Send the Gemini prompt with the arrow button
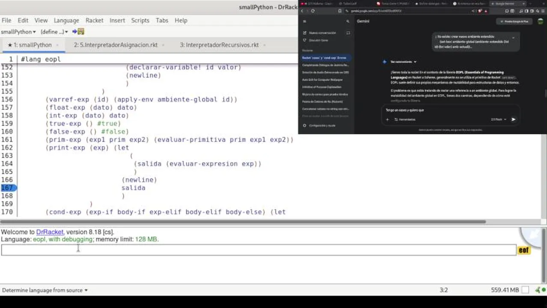 pyautogui.click(x=513, y=119)
